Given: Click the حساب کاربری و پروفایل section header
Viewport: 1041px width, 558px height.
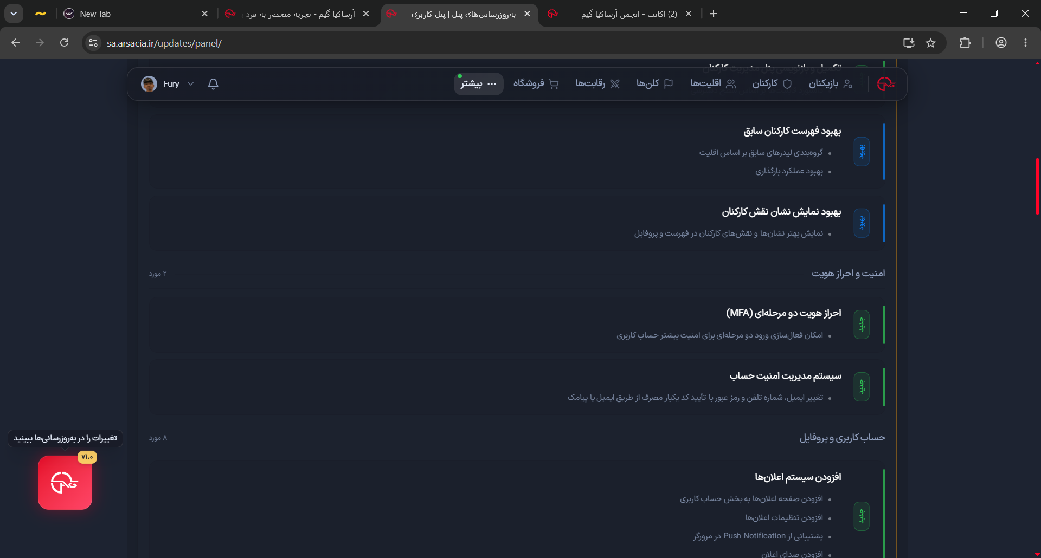Looking at the screenshot, I should (842, 438).
